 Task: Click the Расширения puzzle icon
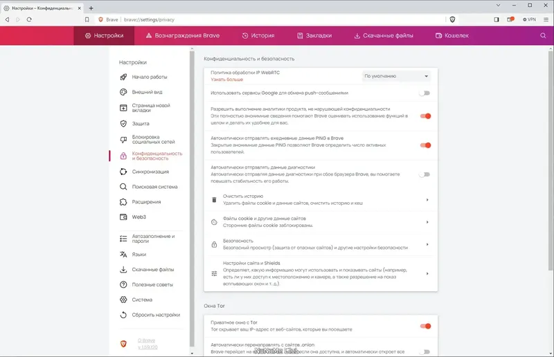click(123, 202)
